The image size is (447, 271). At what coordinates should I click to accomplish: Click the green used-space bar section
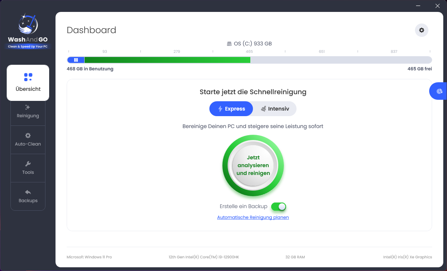pos(167,60)
